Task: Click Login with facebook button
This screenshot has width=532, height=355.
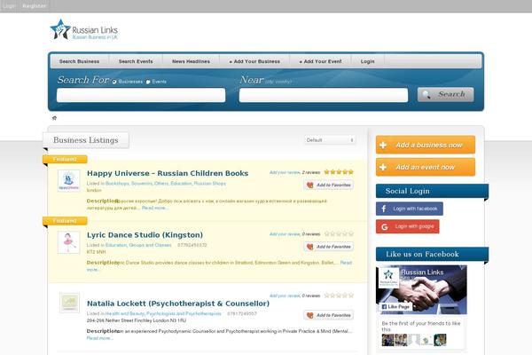Action: [410, 209]
